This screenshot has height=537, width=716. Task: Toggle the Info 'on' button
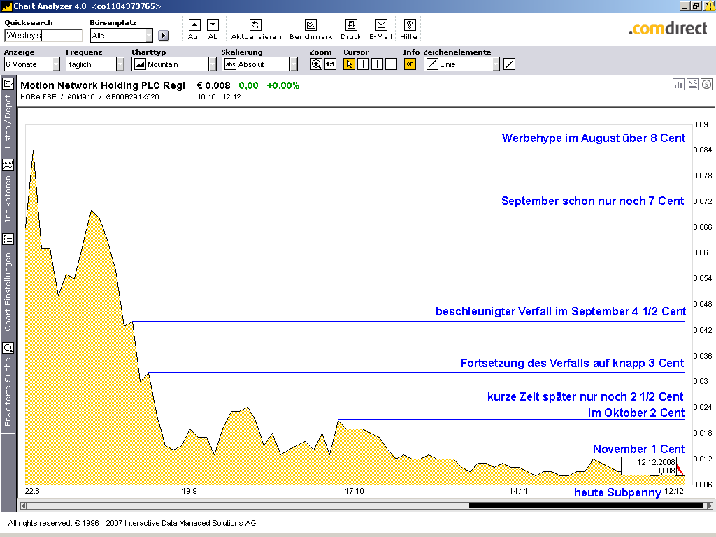click(410, 64)
